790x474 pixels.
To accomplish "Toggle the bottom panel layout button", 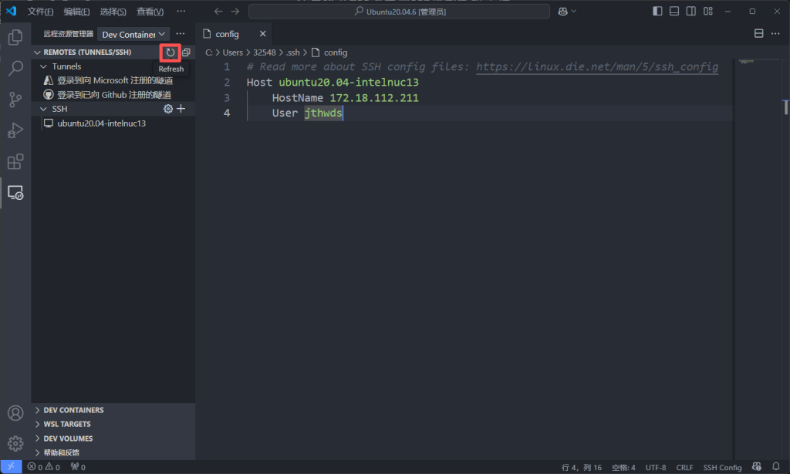I will pos(674,12).
